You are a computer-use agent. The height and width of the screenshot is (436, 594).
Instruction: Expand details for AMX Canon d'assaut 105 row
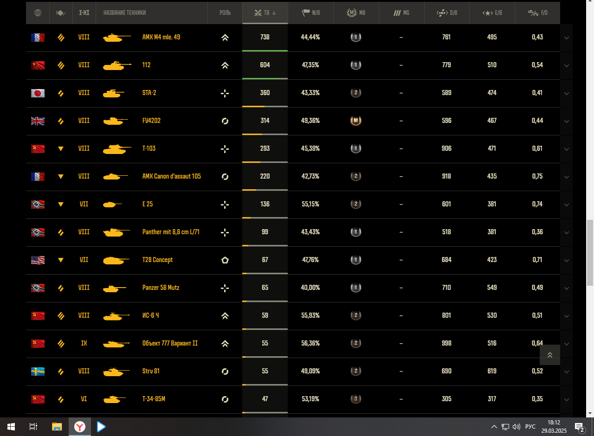pos(567,177)
